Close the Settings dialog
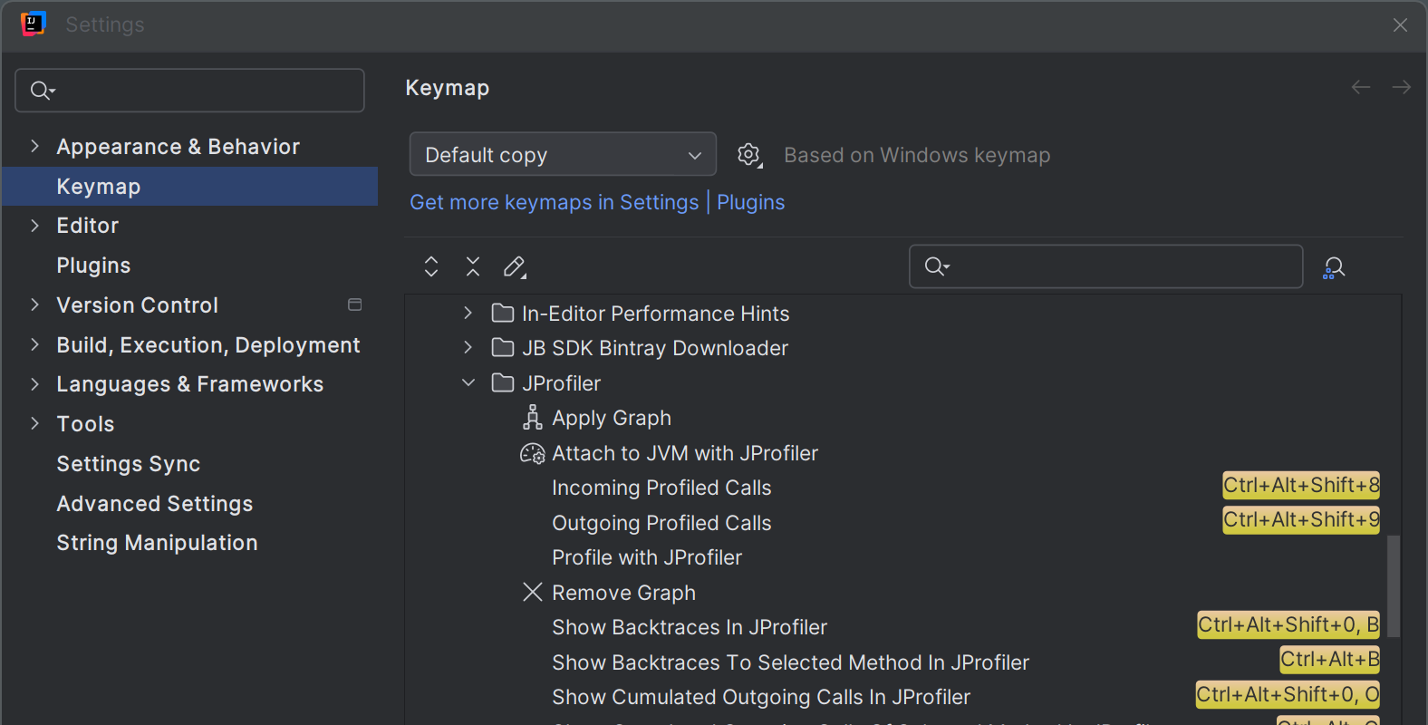The image size is (1428, 725). pyautogui.click(x=1400, y=25)
